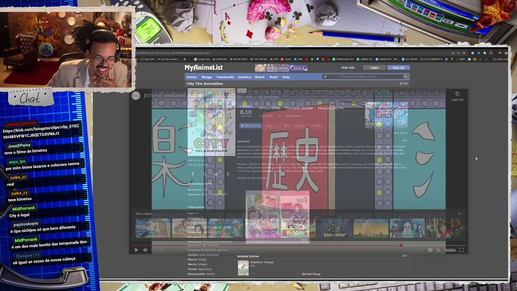Toggle closed captions on the video

pos(430,250)
